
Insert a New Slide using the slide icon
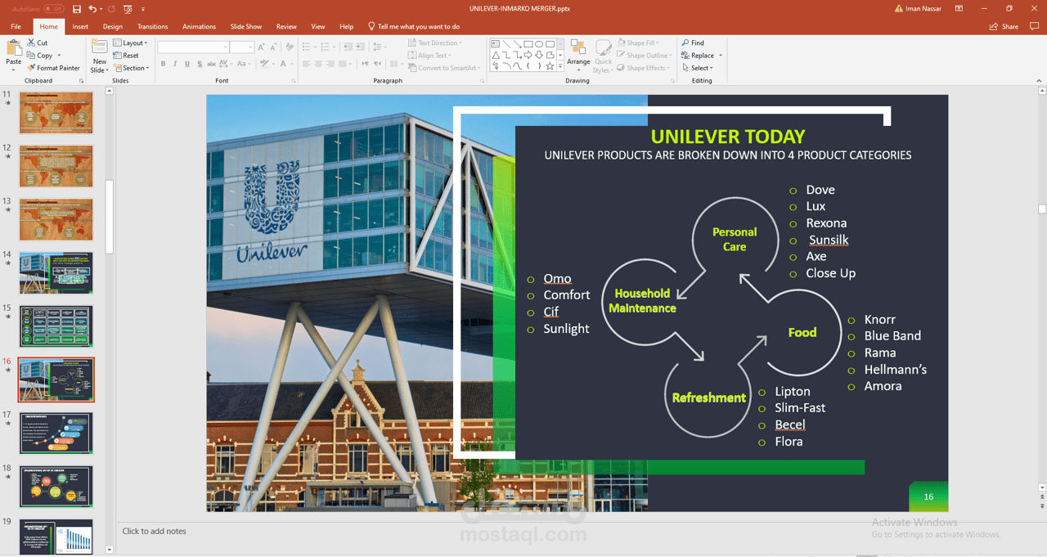click(100, 47)
